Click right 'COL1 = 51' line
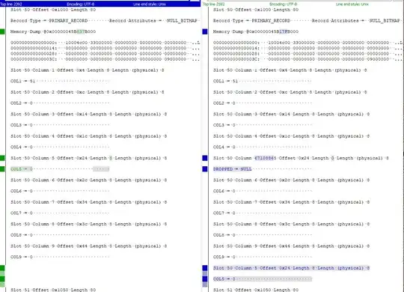 tap(263, 82)
